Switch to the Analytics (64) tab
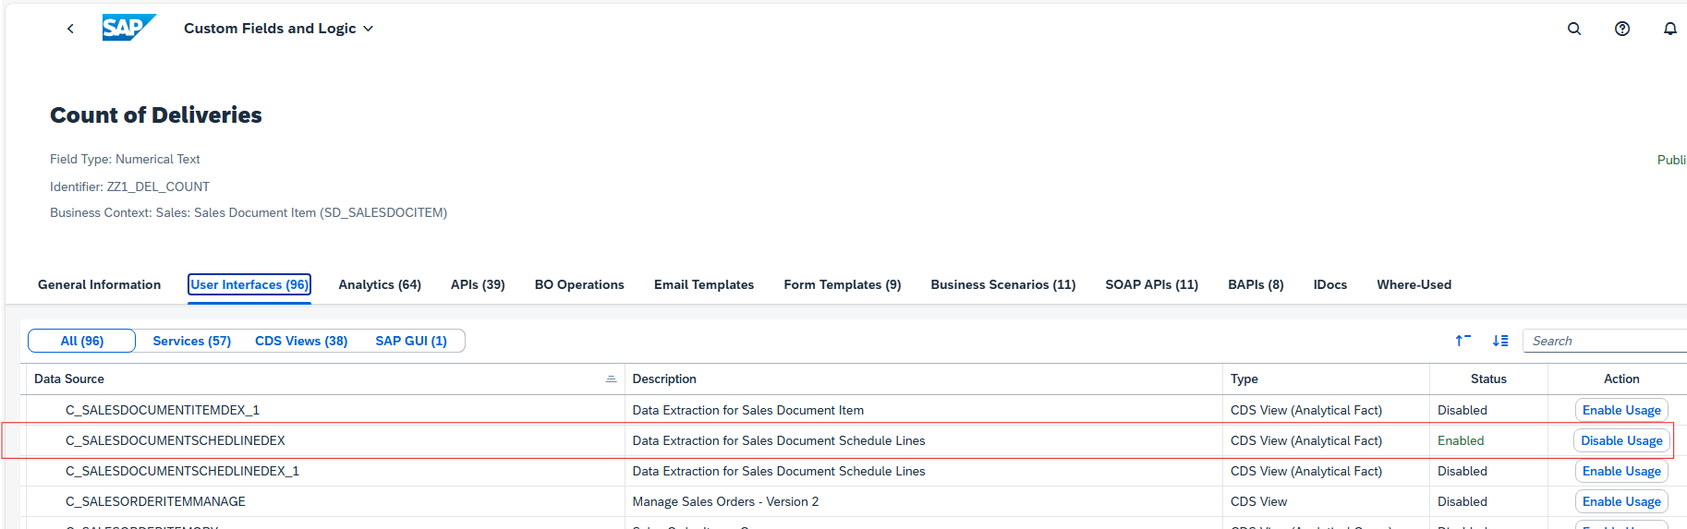 pyautogui.click(x=380, y=284)
